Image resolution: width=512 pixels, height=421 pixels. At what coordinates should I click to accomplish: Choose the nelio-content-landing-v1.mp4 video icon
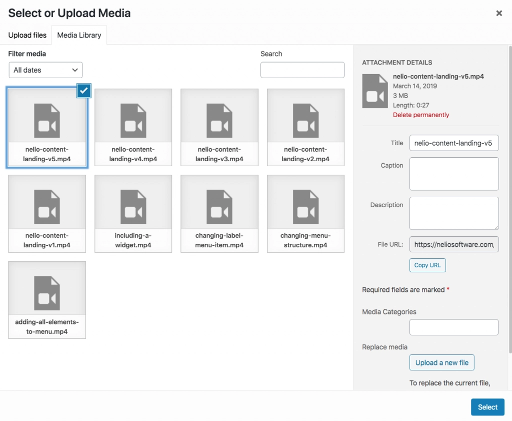pos(47,207)
